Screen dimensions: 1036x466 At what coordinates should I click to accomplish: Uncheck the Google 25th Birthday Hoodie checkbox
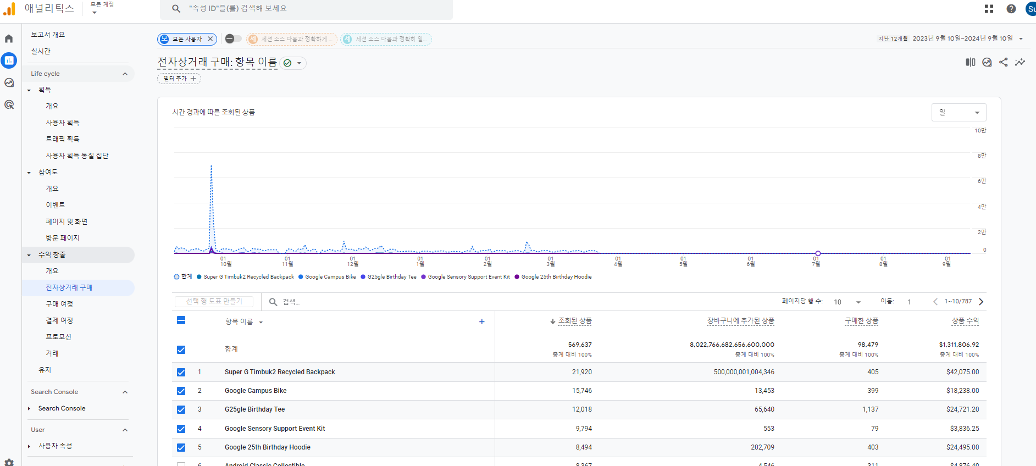click(x=181, y=447)
